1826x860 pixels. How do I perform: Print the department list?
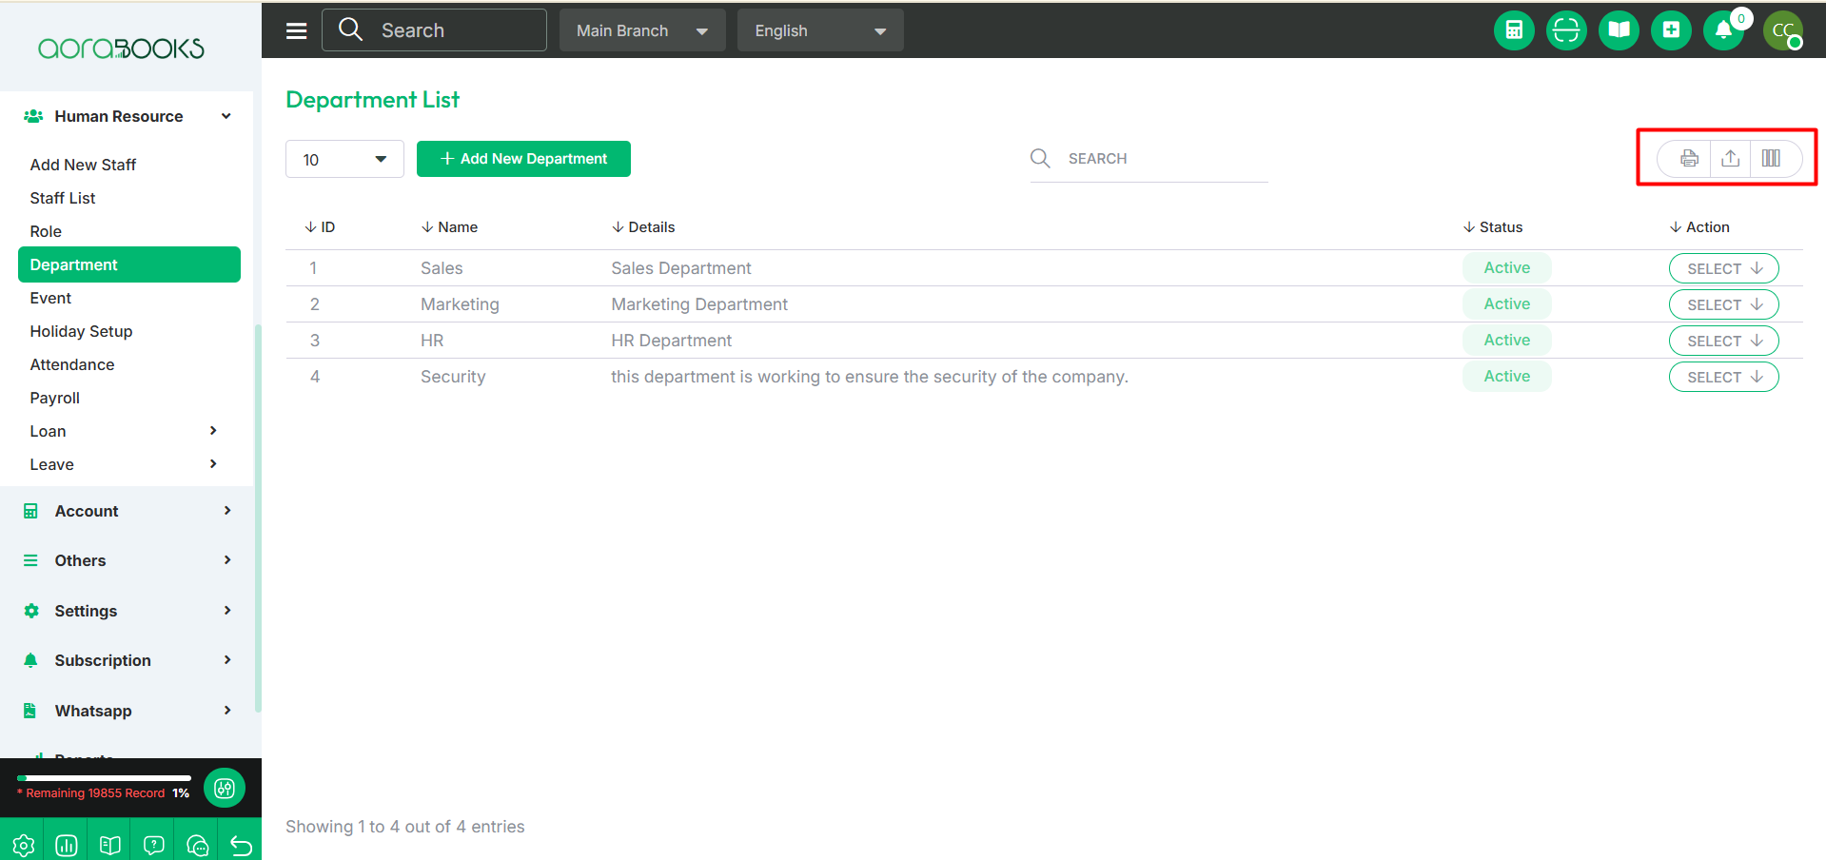[1689, 159]
